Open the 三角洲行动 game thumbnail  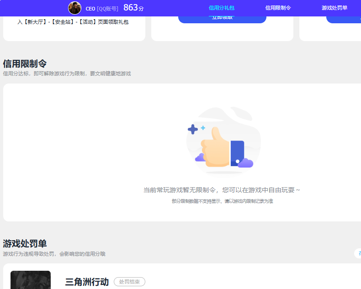[31, 280]
